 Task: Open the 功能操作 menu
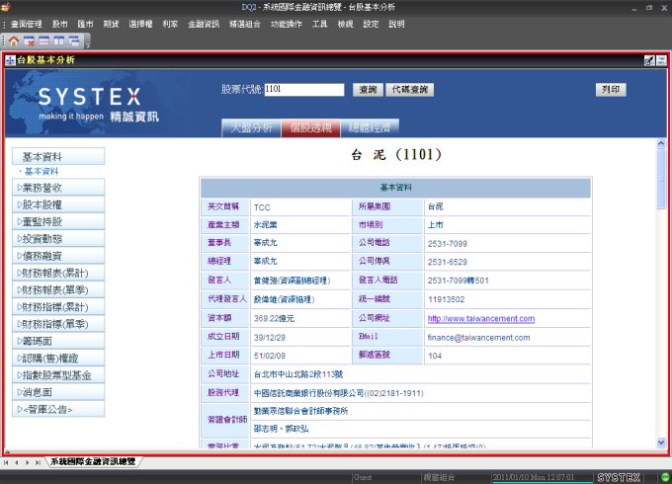point(287,25)
